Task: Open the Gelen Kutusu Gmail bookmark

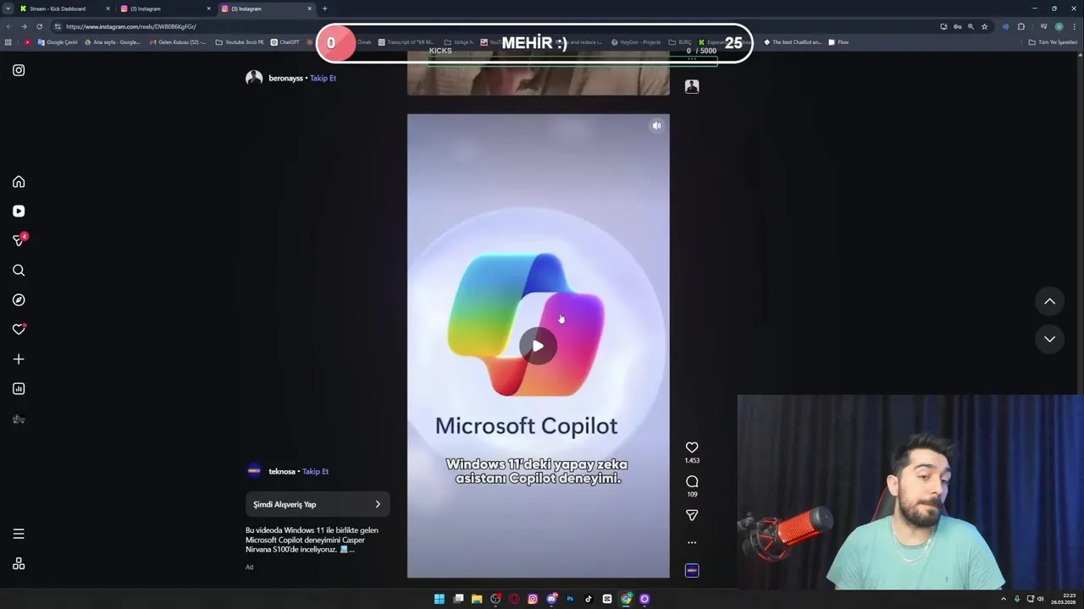Action: pos(179,42)
